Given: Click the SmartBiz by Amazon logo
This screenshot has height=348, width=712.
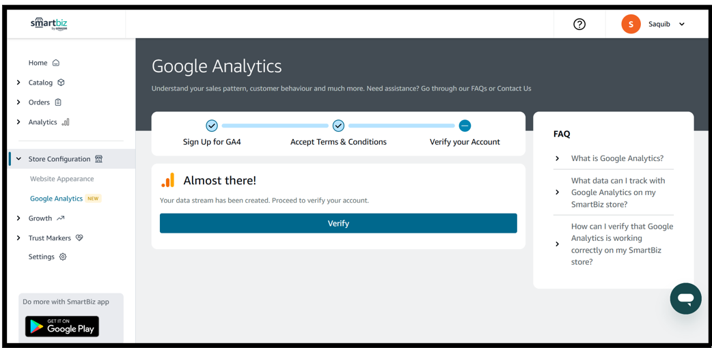Looking at the screenshot, I should click(49, 24).
